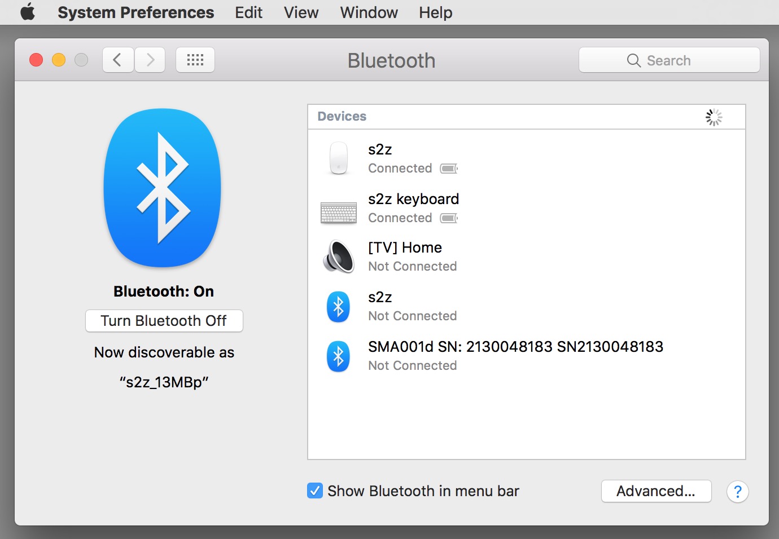The width and height of the screenshot is (779, 539).
Task: Select the "[TV] Home" device name
Action: click(405, 248)
